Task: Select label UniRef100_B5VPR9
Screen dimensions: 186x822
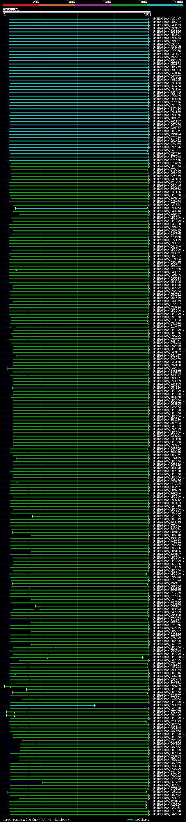Action: coord(167,769)
